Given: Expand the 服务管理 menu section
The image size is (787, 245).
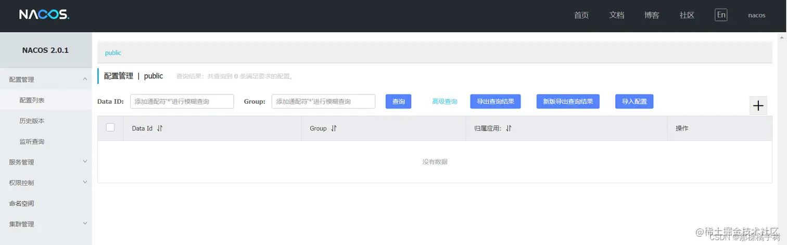Looking at the screenshot, I should pyautogui.click(x=46, y=162).
